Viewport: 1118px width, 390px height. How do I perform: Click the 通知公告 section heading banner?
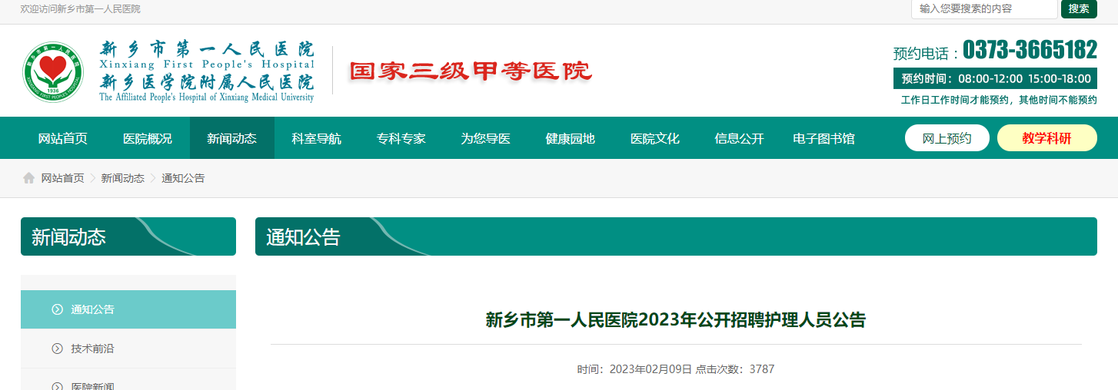tap(676, 236)
